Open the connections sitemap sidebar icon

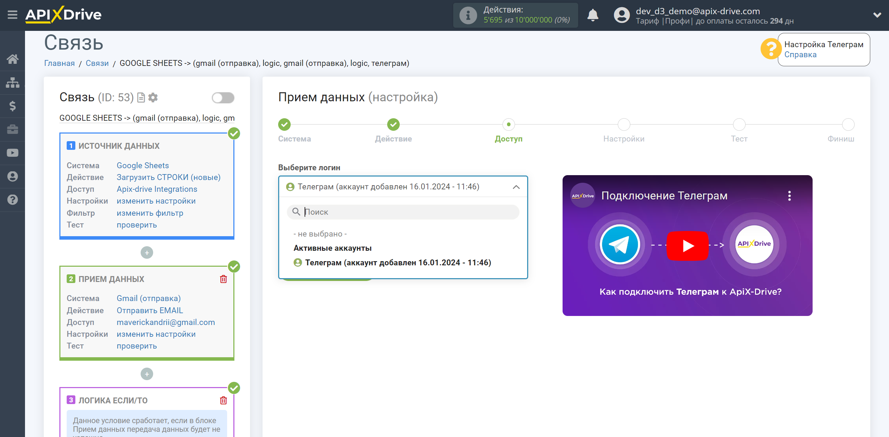click(x=13, y=83)
